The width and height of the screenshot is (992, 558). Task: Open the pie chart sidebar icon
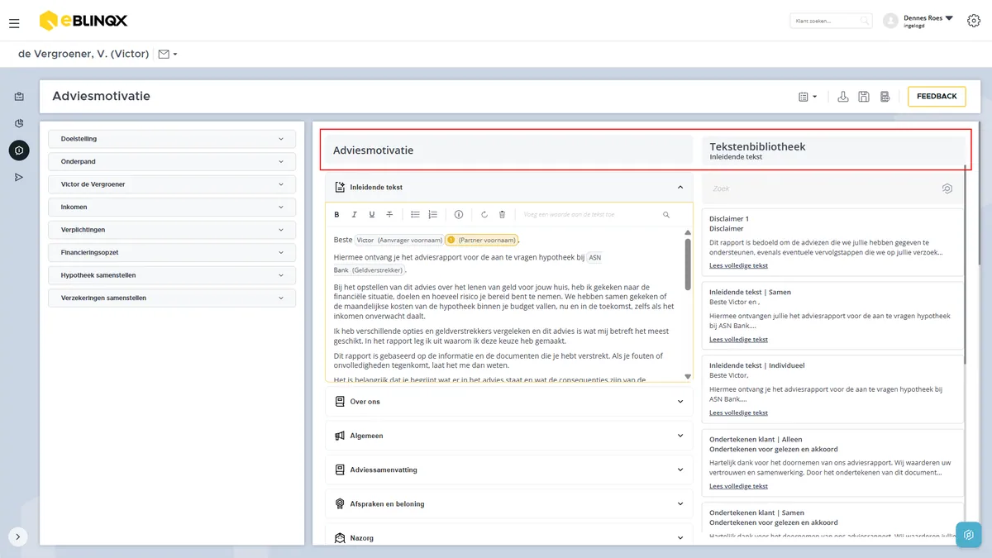click(x=19, y=123)
